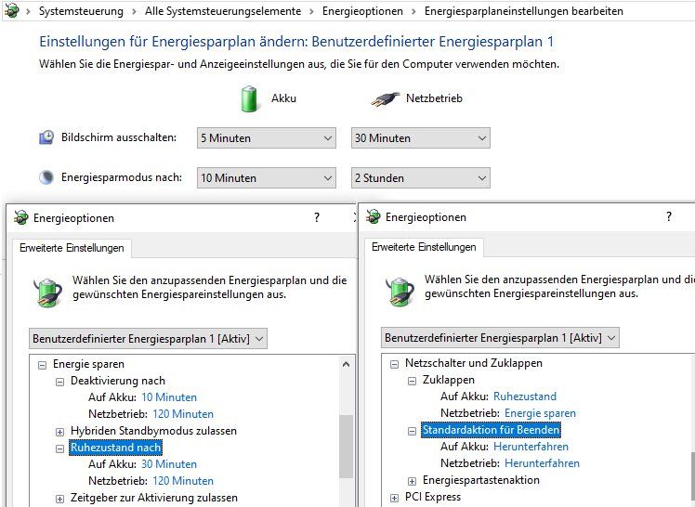
Task: Change Zuklappen Netzbetrieb value Energie sparen
Action: 541,413
